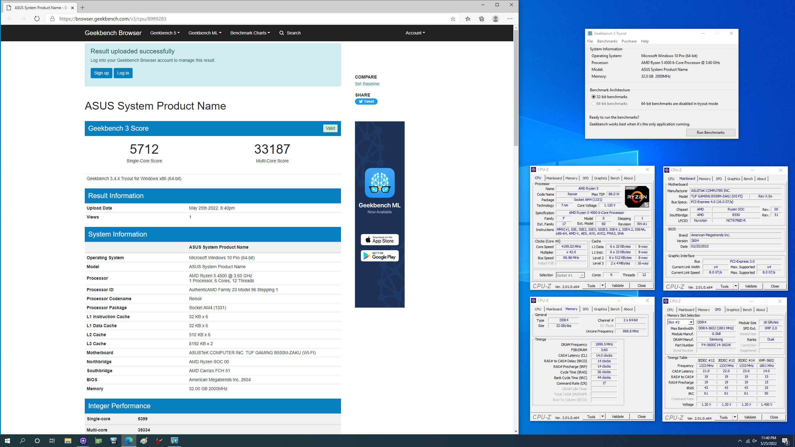Open Help menu in Geekbench 3 Tryout
Viewport: 795px width, 447px height.
645,41
